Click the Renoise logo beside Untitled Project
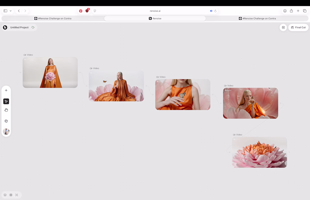This screenshot has height=200, width=310. 5,28
